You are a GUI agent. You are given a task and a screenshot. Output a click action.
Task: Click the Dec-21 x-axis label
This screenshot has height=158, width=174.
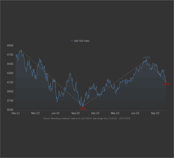pos(16,113)
